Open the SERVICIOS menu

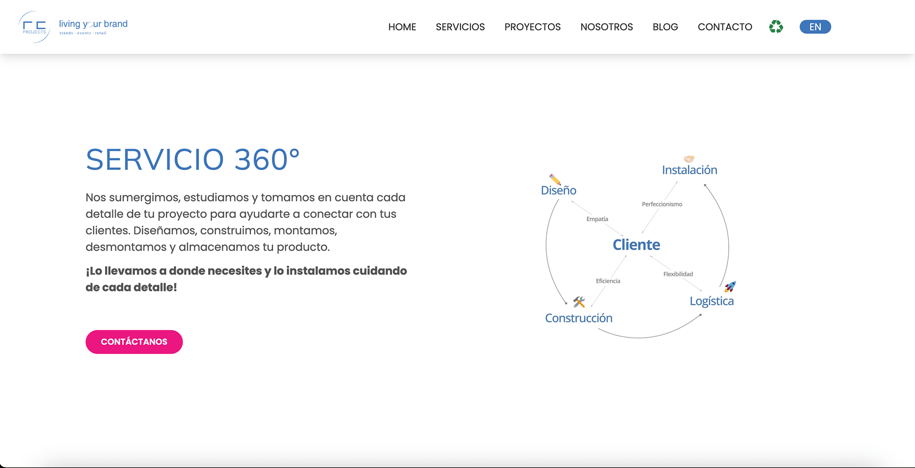coord(460,27)
